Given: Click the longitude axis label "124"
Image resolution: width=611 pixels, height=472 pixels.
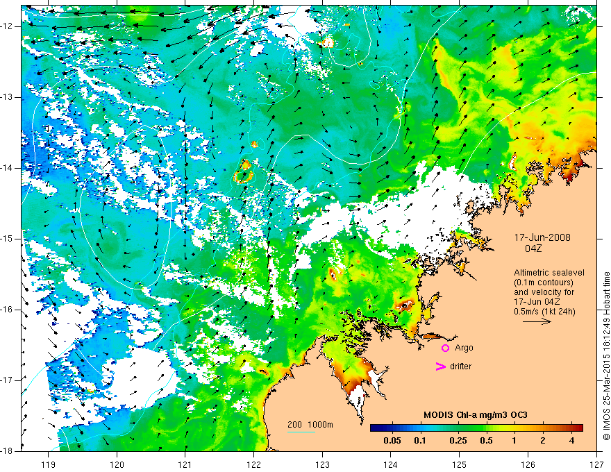Looking at the screenshot, I should click(x=391, y=464).
